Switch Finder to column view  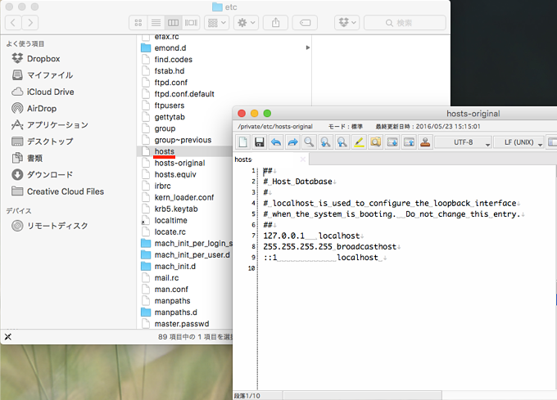pos(173,23)
